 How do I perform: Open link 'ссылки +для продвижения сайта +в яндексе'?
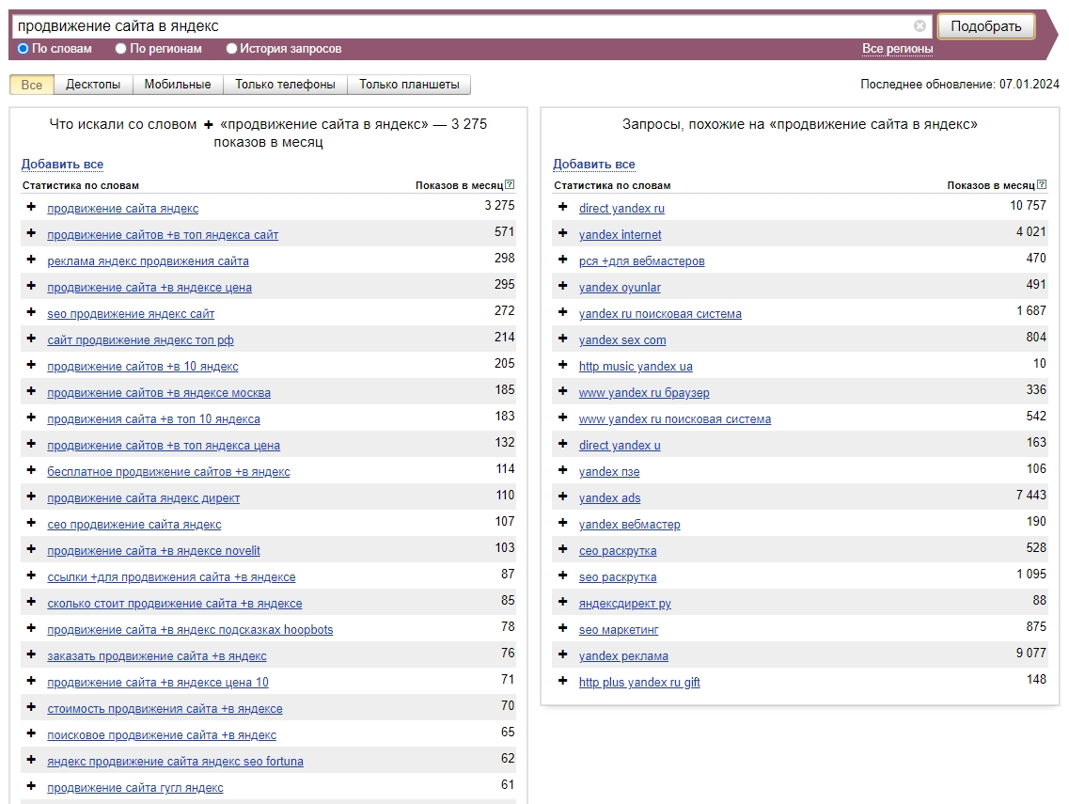171,577
